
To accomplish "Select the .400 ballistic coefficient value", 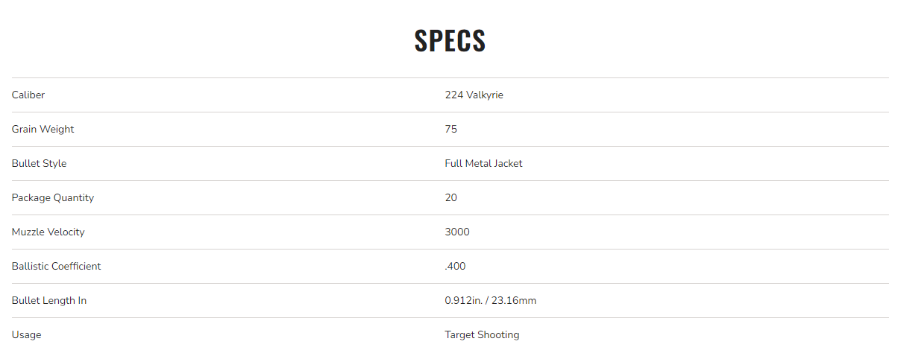I will tap(455, 266).
